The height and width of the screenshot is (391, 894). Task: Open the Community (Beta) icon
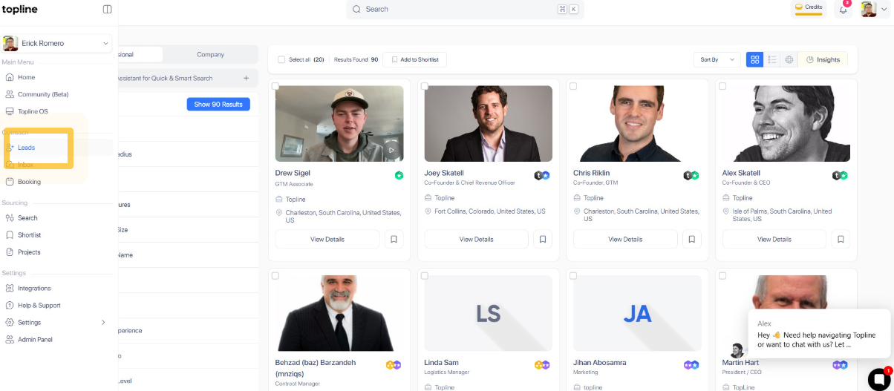pos(10,94)
